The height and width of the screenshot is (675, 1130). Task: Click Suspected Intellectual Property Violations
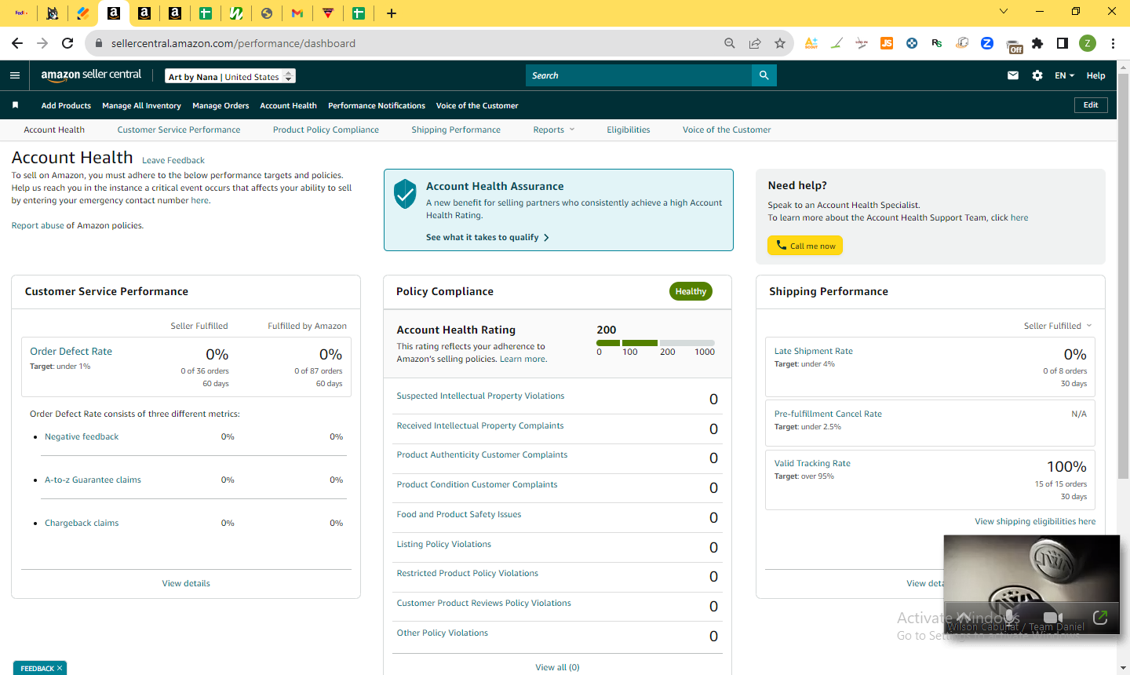coord(480,396)
